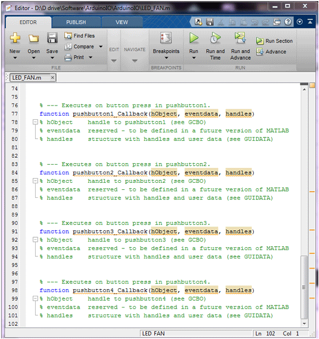The height and width of the screenshot is (339, 319).
Task: Open Help via question mark icon
Action: tap(288, 22)
